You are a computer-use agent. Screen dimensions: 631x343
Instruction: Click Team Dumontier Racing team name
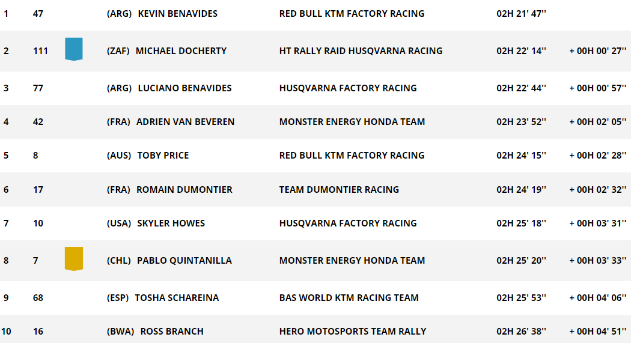340,189
